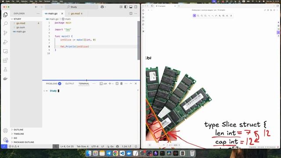Open the new terminal profile dropdown
The width and height of the screenshot is (281, 158).
point(113,84)
